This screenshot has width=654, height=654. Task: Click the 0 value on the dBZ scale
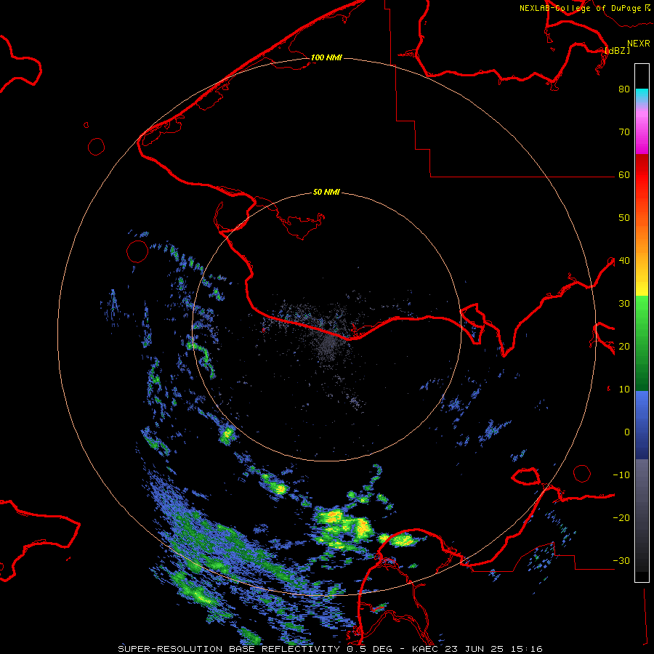coord(627,432)
